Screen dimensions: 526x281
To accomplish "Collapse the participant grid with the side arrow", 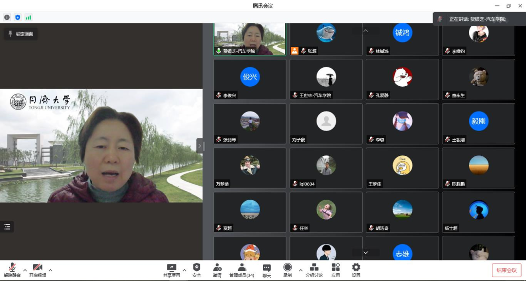I will (199, 146).
